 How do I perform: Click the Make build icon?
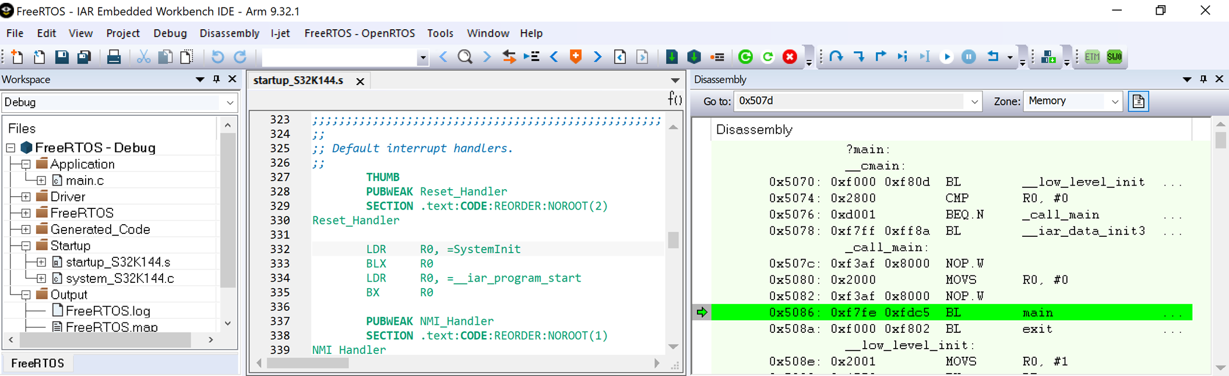click(x=694, y=56)
